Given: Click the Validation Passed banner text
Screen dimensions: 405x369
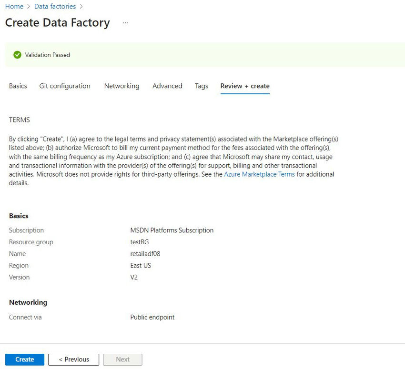Looking at the screenshot, I should (48, 55).
